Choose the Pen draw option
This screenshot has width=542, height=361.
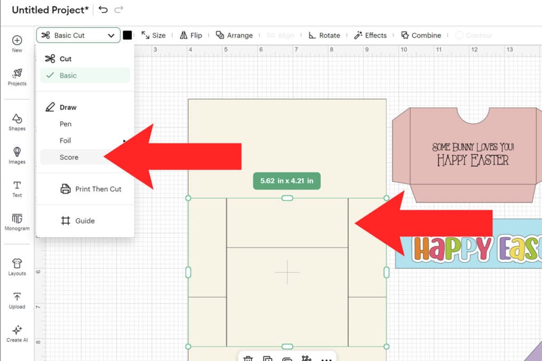pyautogui.click(x=66, y=124)
